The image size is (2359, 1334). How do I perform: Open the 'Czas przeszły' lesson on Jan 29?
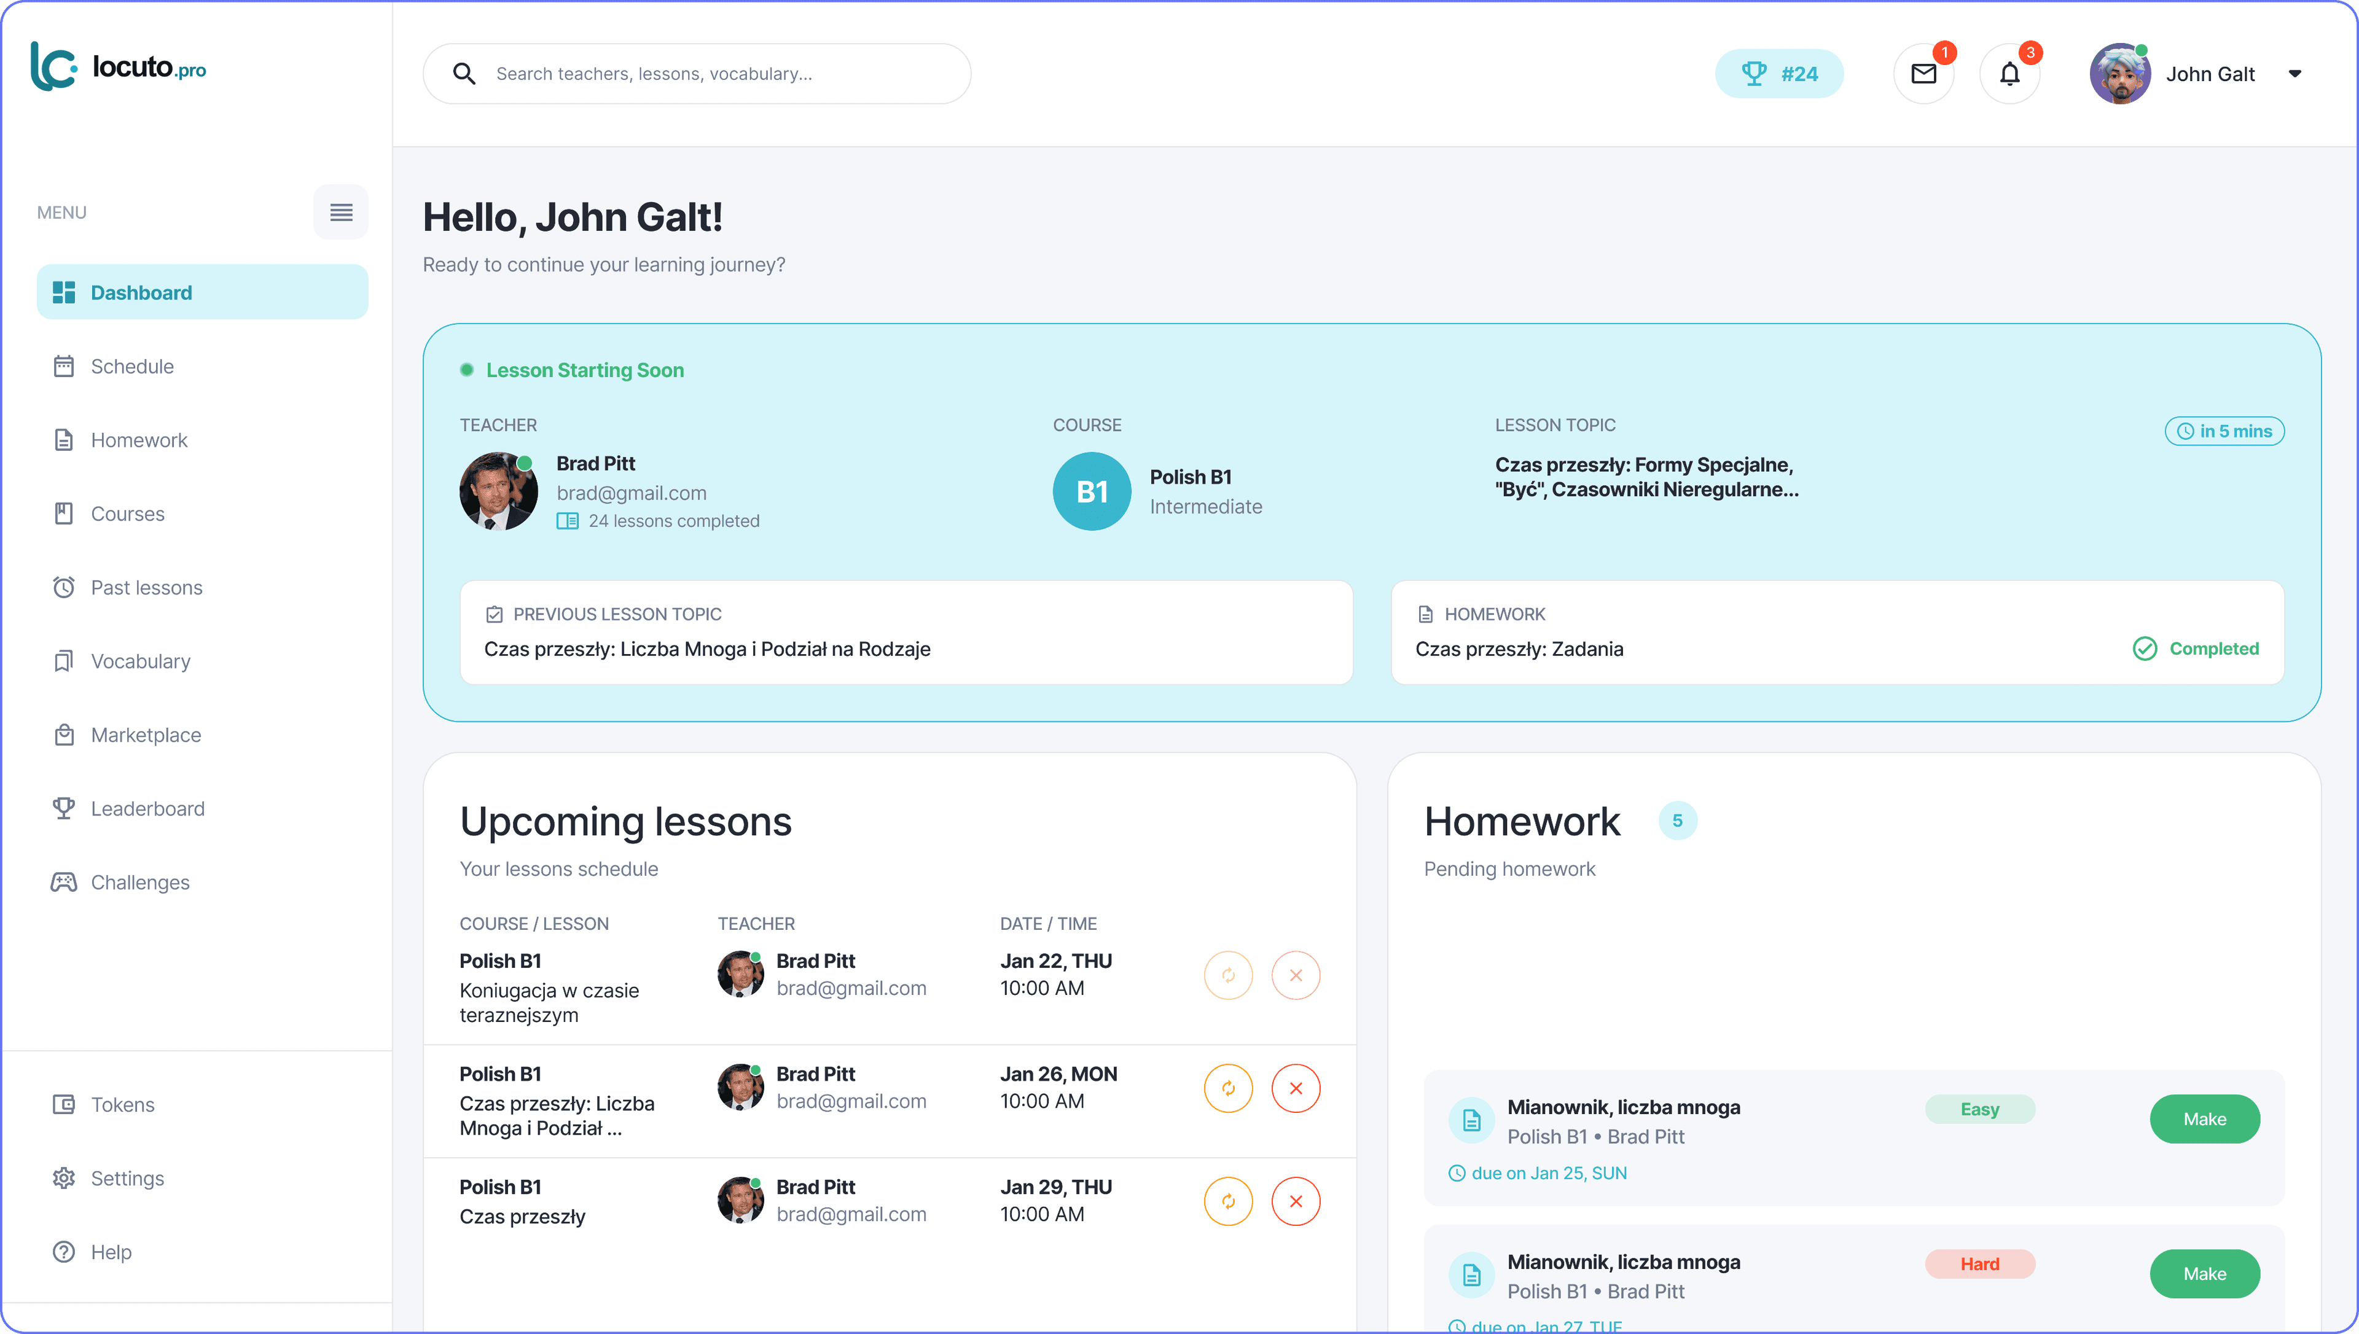522,1217
